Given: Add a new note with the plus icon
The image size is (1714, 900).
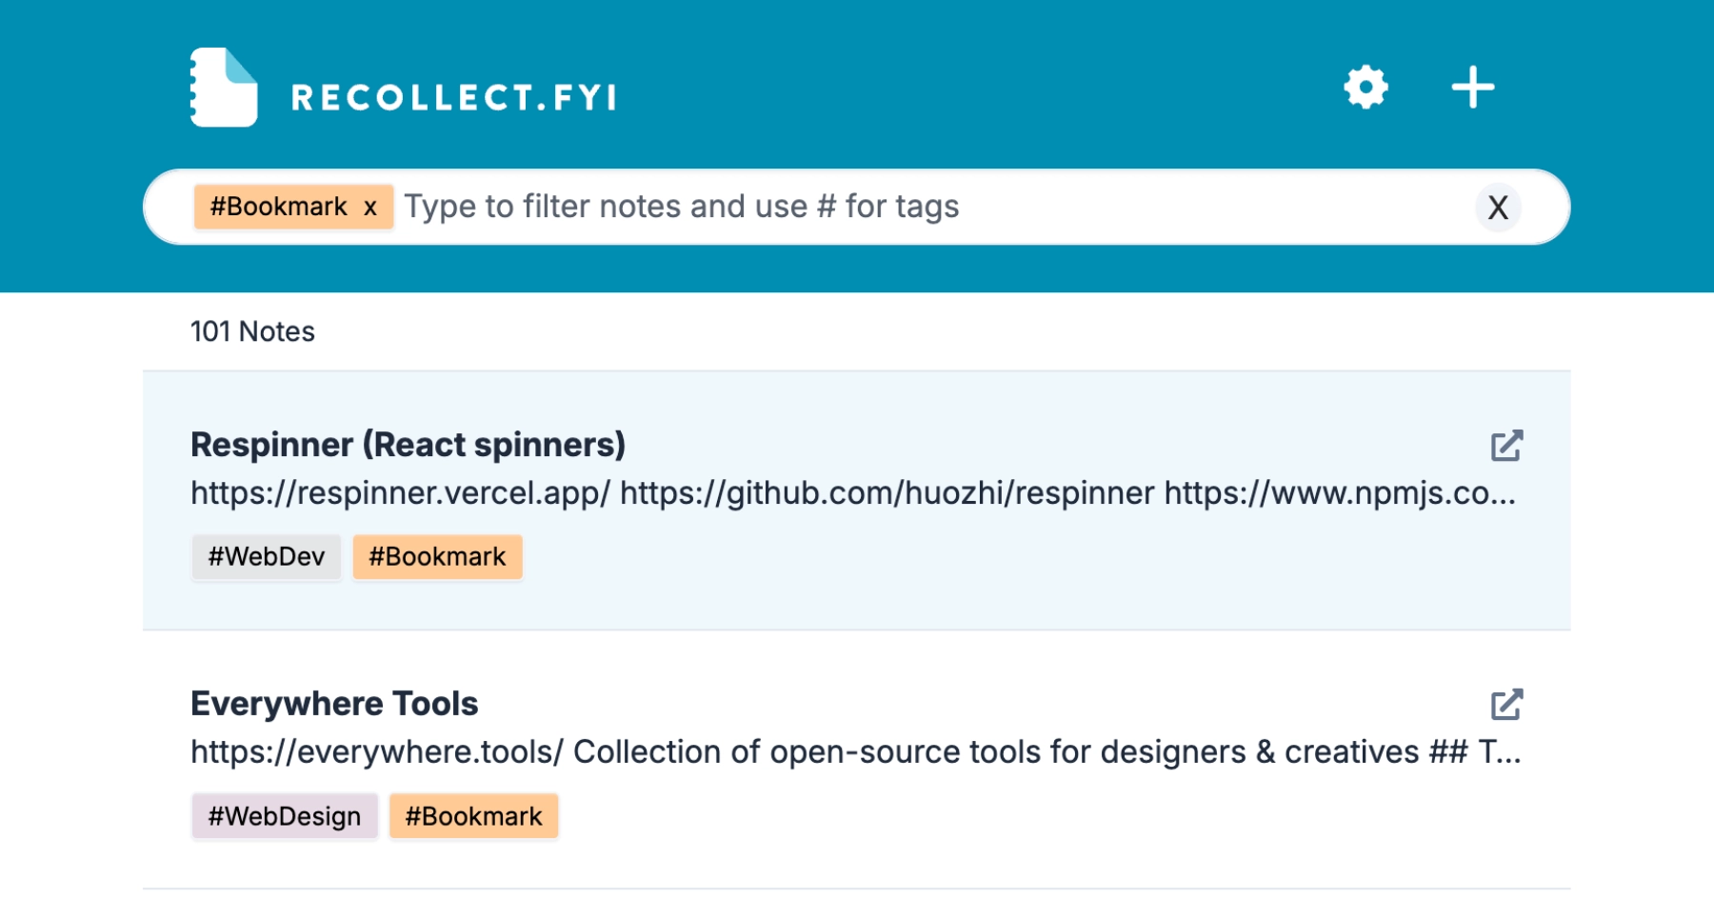Looking at the screenshot, I should 1472,88.
